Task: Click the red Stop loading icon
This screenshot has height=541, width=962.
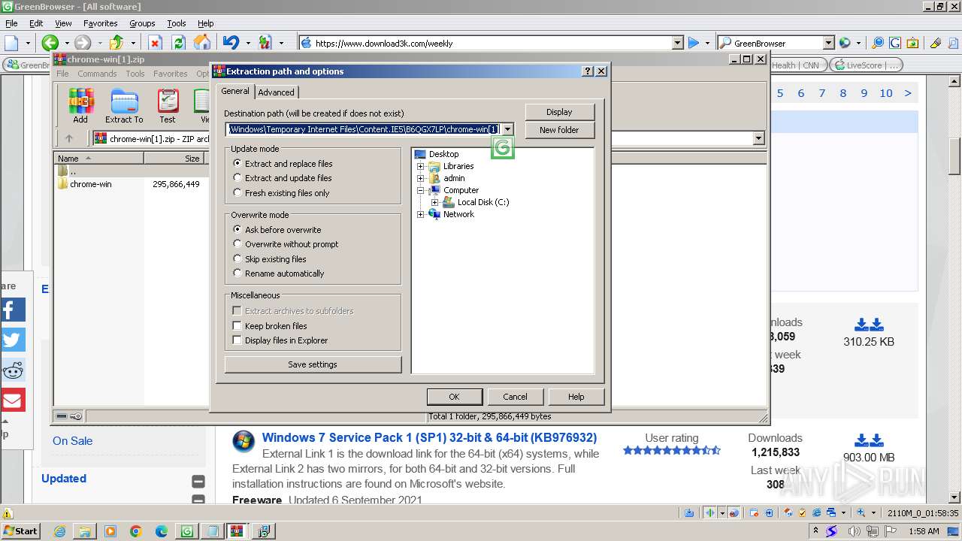Action: (x=155, y=43)
